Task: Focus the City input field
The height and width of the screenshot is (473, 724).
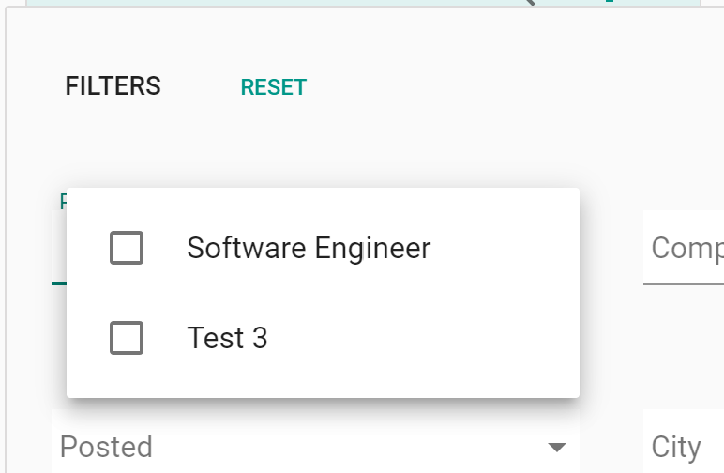Action: [686, 447]
